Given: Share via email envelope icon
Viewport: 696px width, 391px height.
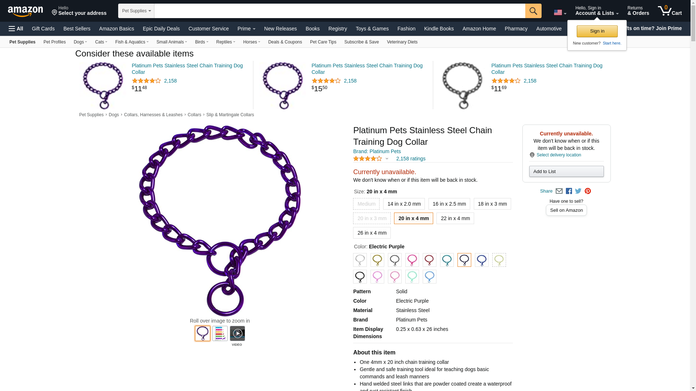Looking at the screenshot, I should pyautogui.click(x=559, y=191).
